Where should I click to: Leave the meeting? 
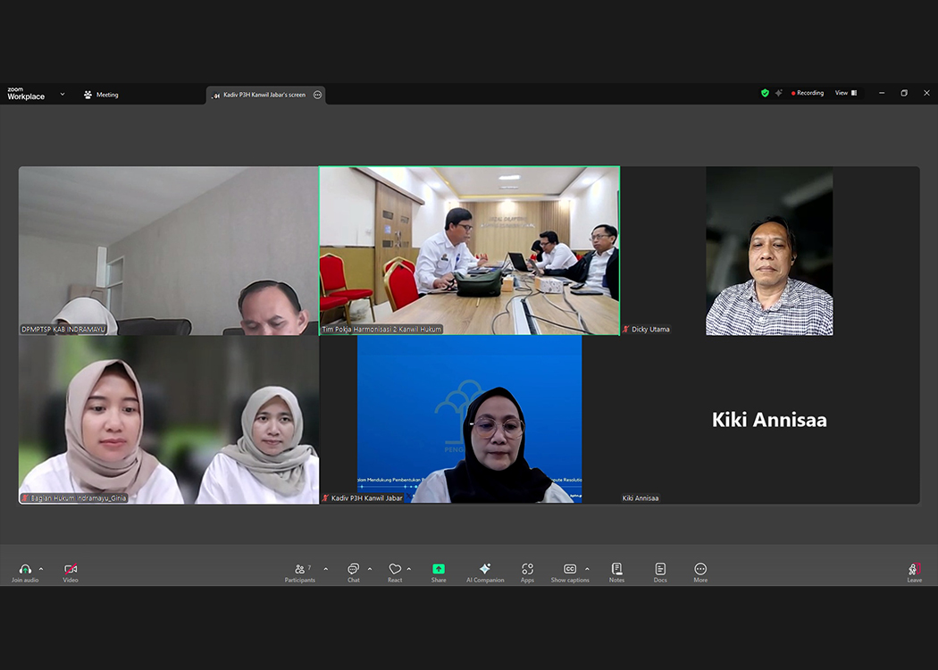pos(914,570)
